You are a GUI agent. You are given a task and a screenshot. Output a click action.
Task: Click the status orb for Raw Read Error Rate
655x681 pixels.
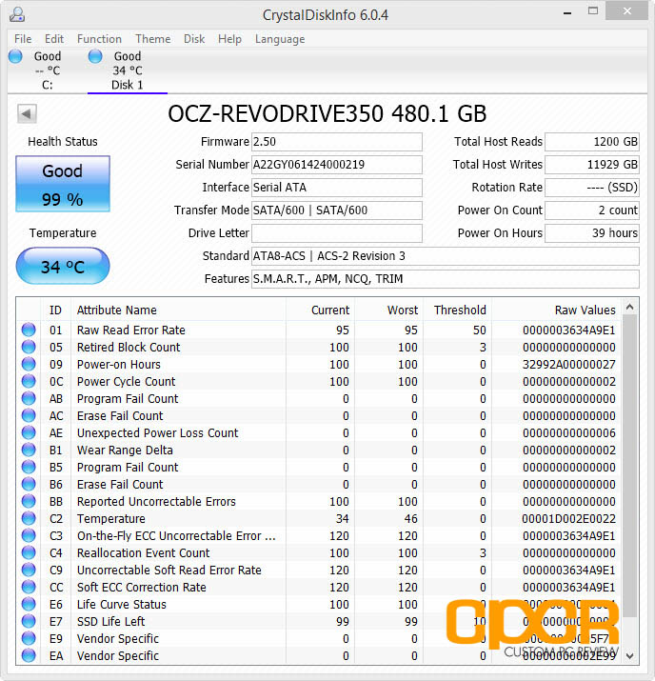point(29,330)
